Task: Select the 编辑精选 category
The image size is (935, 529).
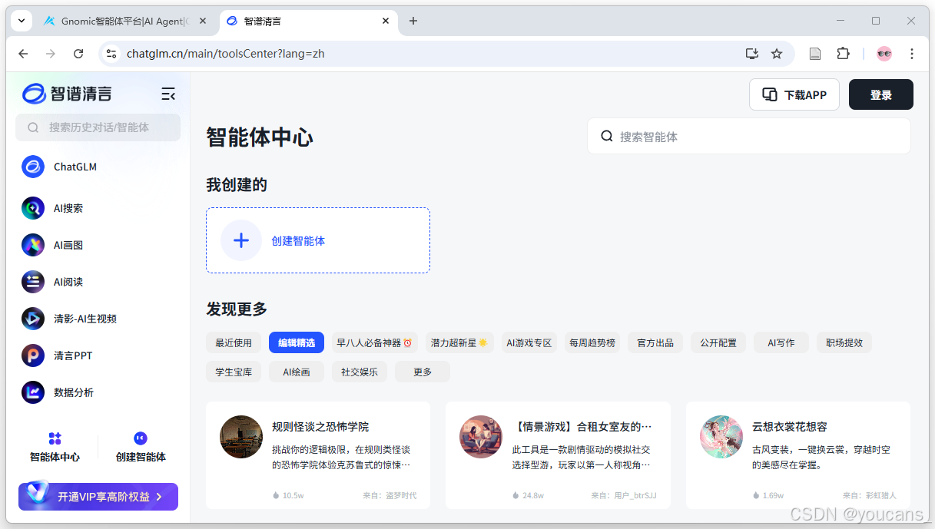Action: [297, 342]
